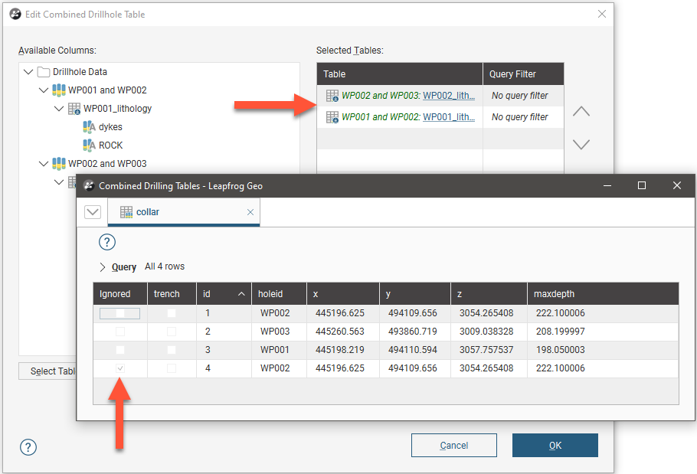Switch to the collar tab
The image size is (697, 474).
(184, 212)
